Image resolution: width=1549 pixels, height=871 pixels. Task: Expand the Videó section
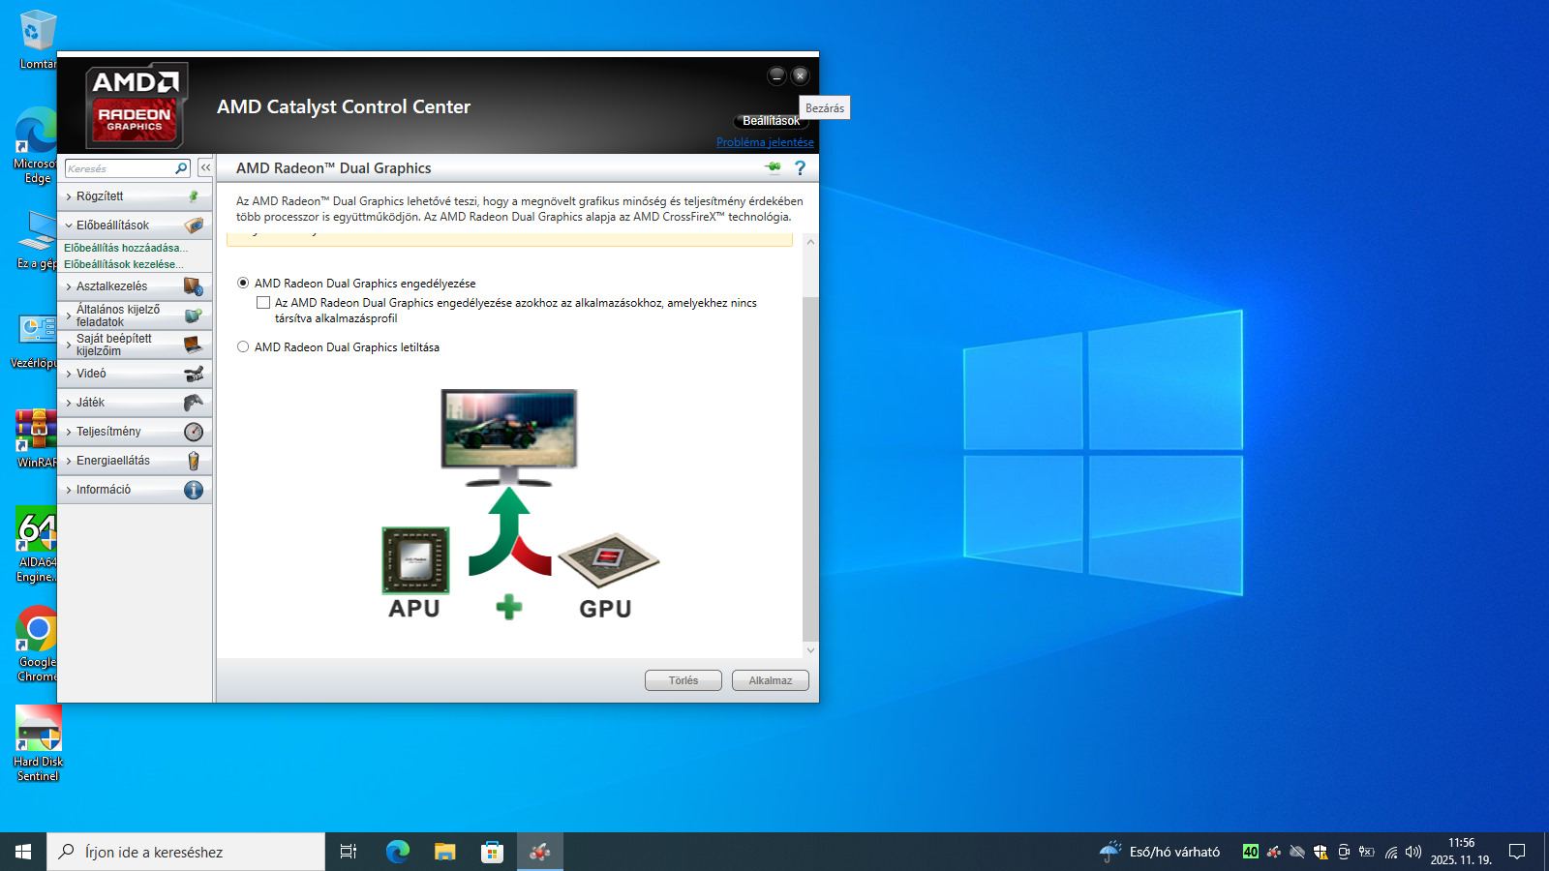(x=135, y=374)
